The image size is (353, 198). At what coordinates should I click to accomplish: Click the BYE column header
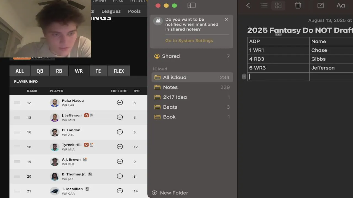[x=137, y=91]
